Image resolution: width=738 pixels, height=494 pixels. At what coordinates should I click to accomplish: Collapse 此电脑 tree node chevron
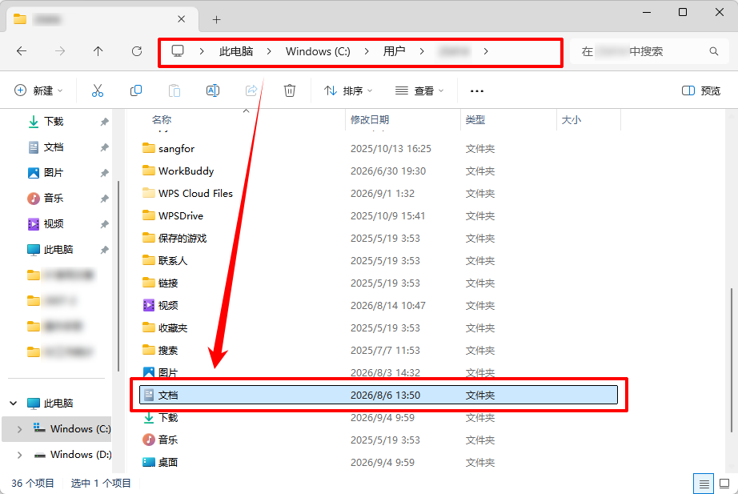coord(14,403)
